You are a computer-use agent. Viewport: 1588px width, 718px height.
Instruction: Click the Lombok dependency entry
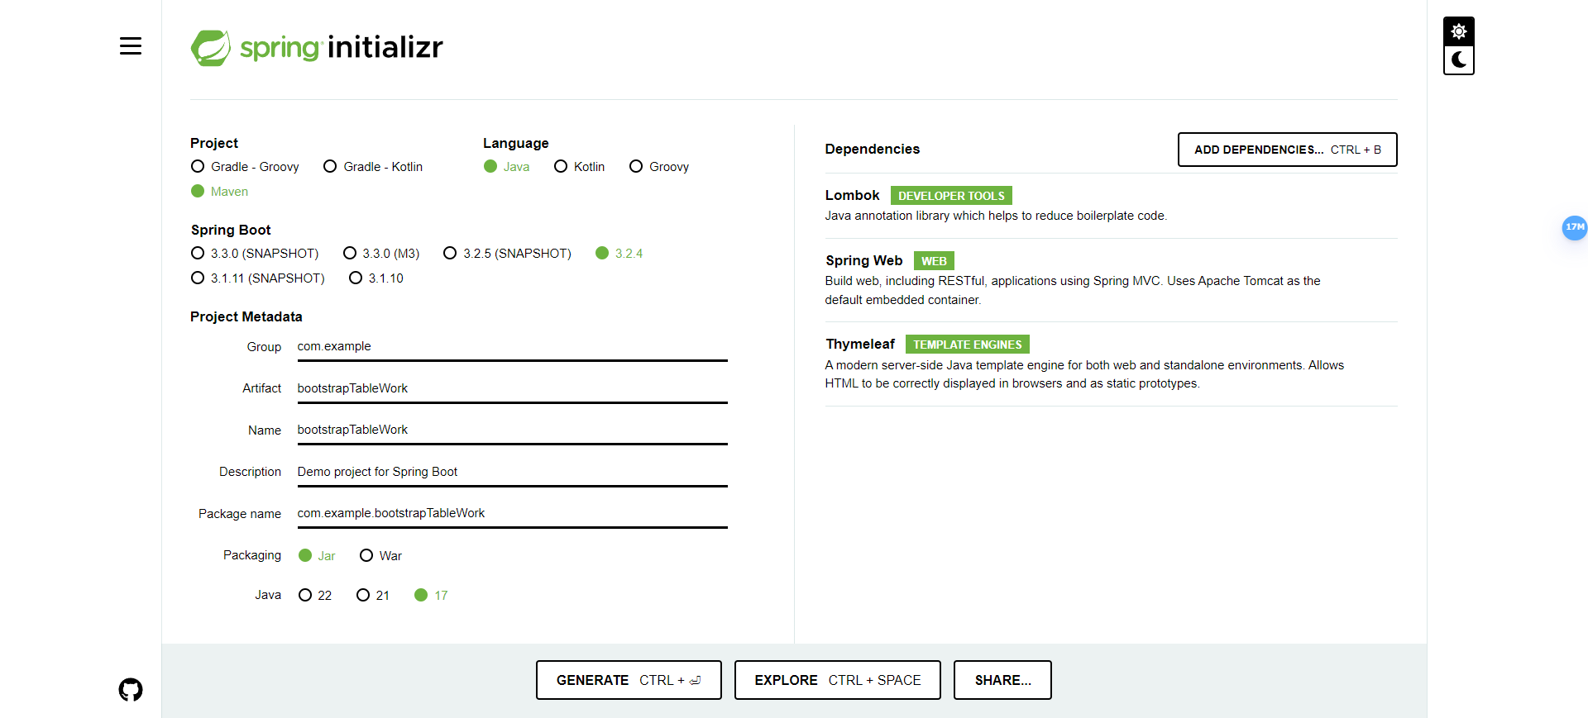tap(1111, 206)
